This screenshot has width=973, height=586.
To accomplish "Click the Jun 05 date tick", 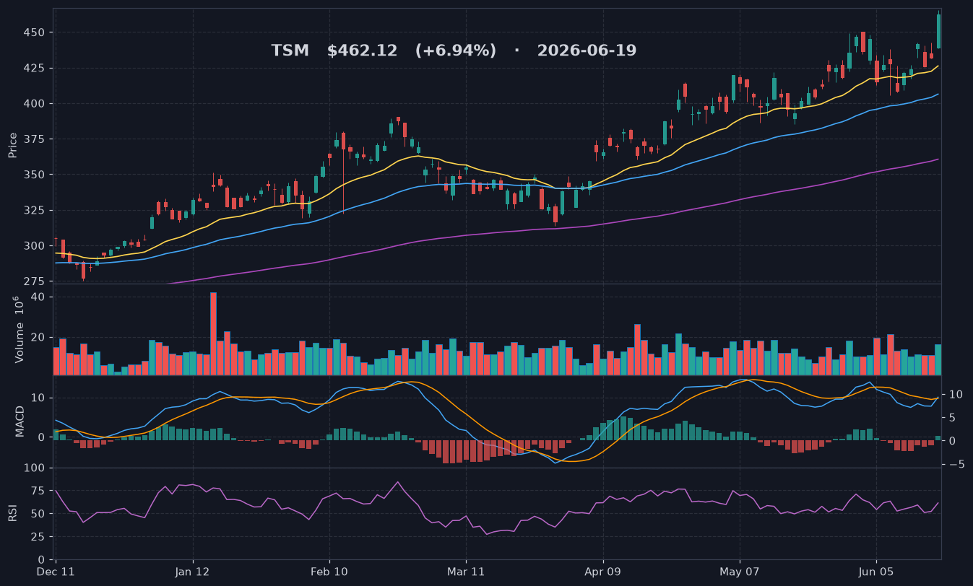I will (x=876, y=572).
